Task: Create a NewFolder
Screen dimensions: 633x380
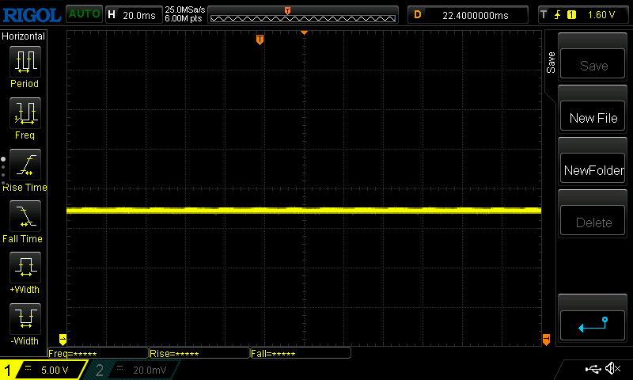Action: pyautogui.click(x=593, y=169)
